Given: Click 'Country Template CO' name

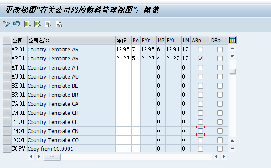Looking at the screenshot, I should [x=53, y=140].
